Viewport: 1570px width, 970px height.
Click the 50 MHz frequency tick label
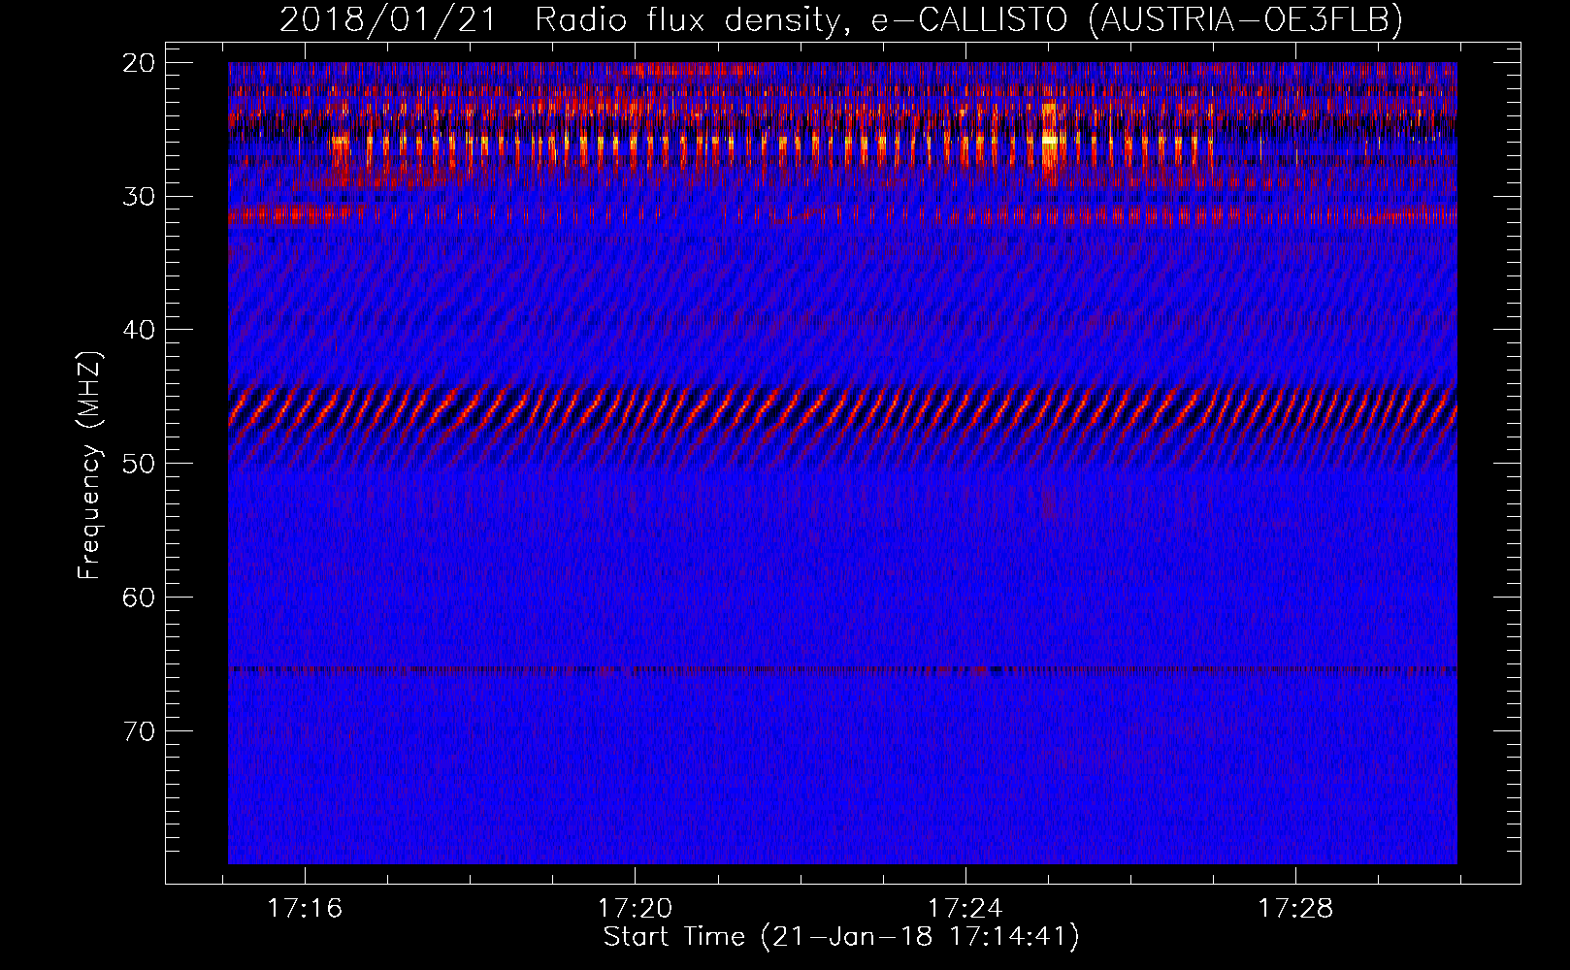(x=140, y=463)
